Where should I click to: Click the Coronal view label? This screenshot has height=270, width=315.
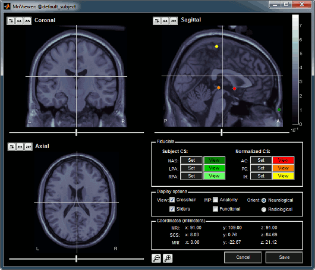(x=45, y=20)
